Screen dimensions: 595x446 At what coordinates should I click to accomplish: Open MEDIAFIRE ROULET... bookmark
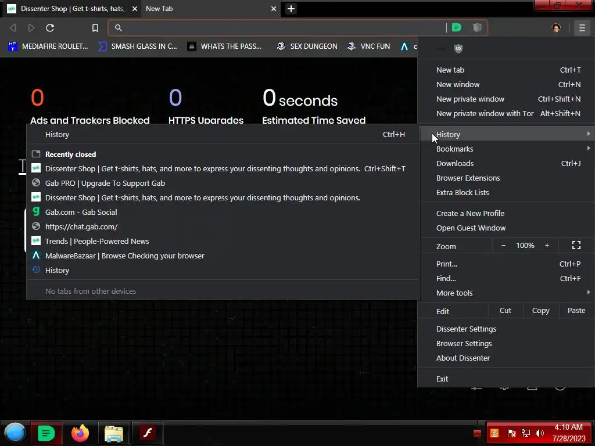[48, 46]
